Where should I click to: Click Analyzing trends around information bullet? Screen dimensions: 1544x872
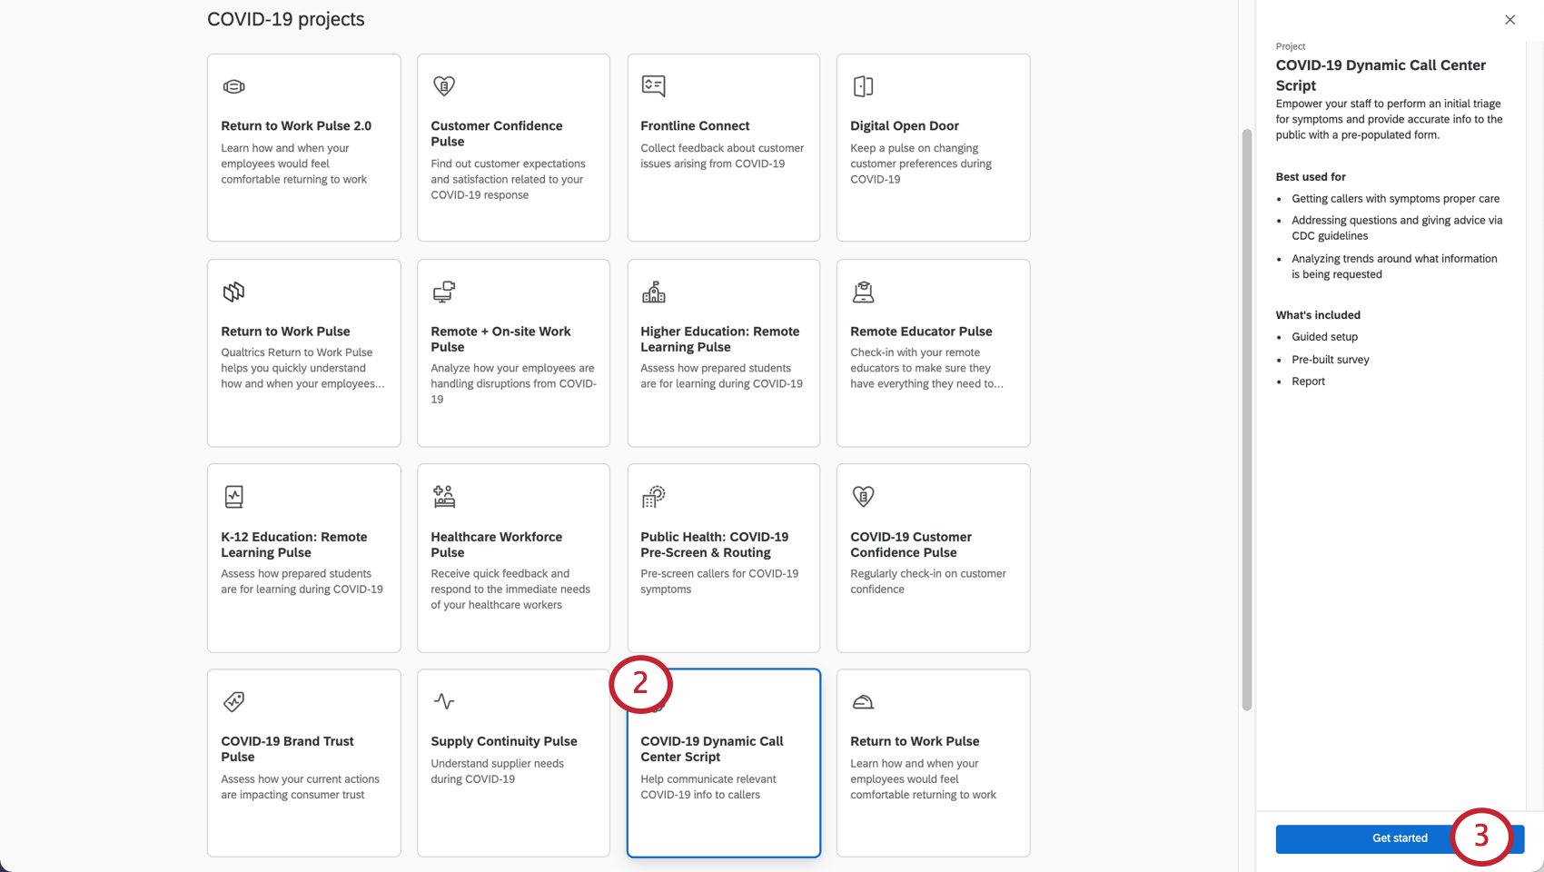click(x=1394, y=266)
